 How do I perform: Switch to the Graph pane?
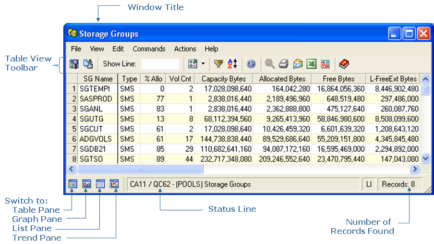86,183
